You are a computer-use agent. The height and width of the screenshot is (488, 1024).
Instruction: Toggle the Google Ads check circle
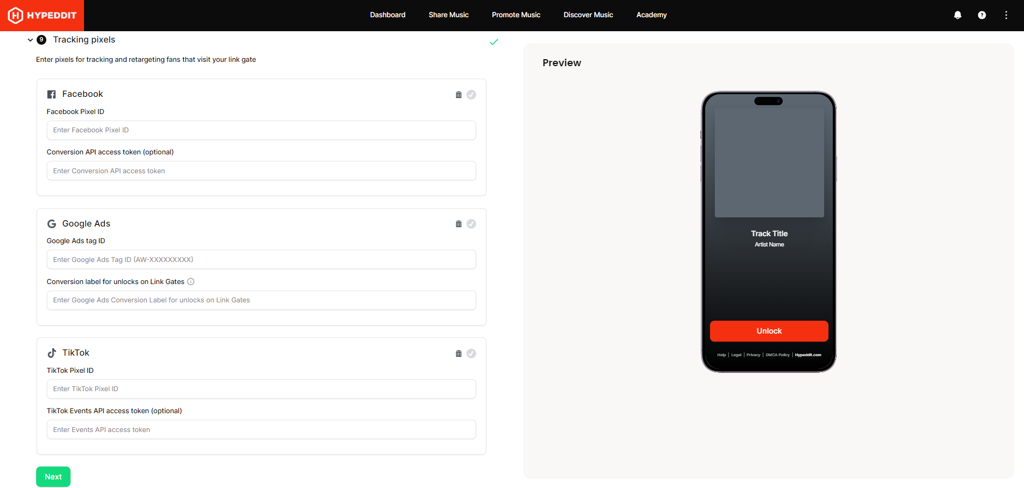point(471,224)
